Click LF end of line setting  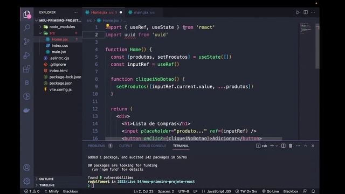pyautogui.click(x=195, y=191)
